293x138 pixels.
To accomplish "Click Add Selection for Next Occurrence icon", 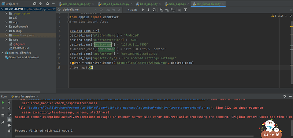I will [x=162, y=10].
